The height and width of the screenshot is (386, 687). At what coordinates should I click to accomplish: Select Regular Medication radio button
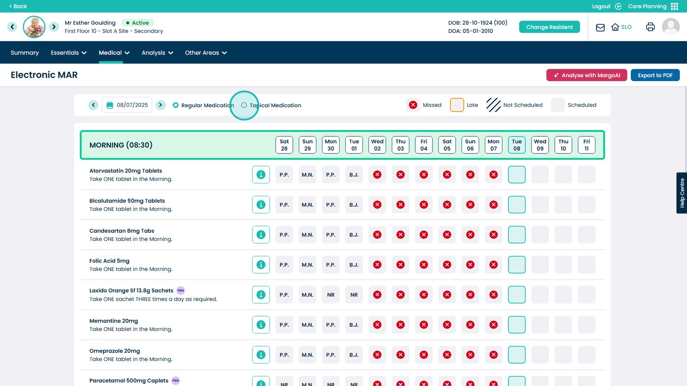coord(176,105)
